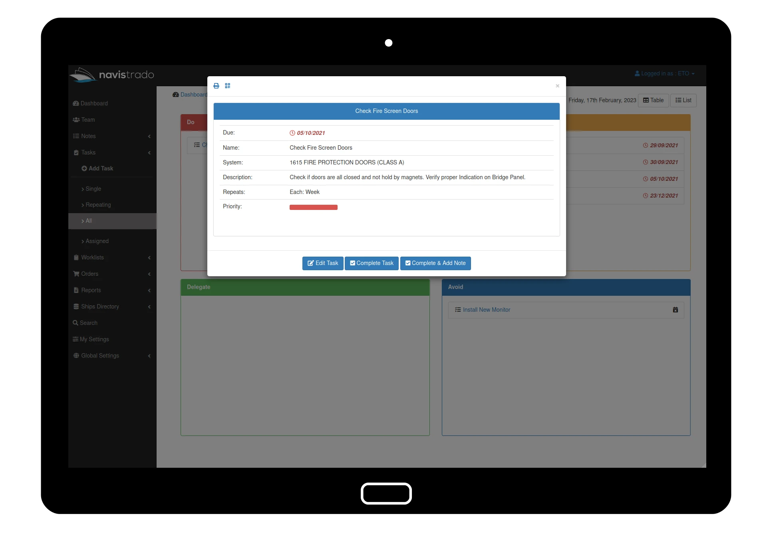The image size is (767, 542).
Task: Click the Team people icon
Action: (x=76, y=120)
